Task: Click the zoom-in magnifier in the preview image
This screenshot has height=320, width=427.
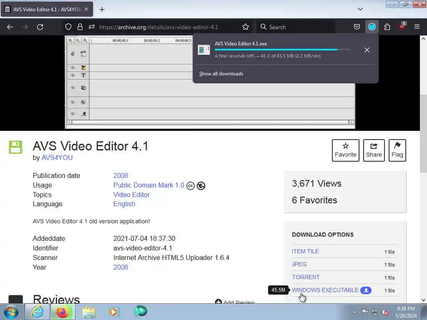Action: pyautogui.click(x=70, y=40)
